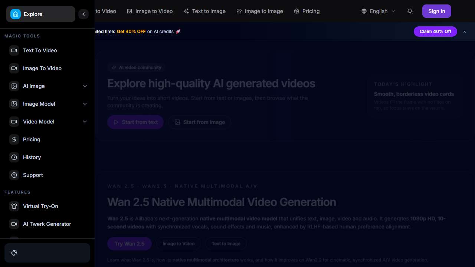Expand the AI Image submenu

(x=85, y=86)
